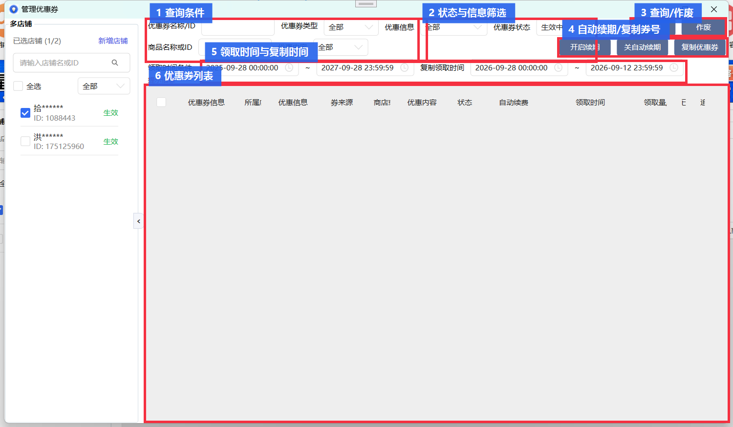
Task: Focus the 优惠券名称/ID input field
Action: pyautogui.click(x=237, y=27)
